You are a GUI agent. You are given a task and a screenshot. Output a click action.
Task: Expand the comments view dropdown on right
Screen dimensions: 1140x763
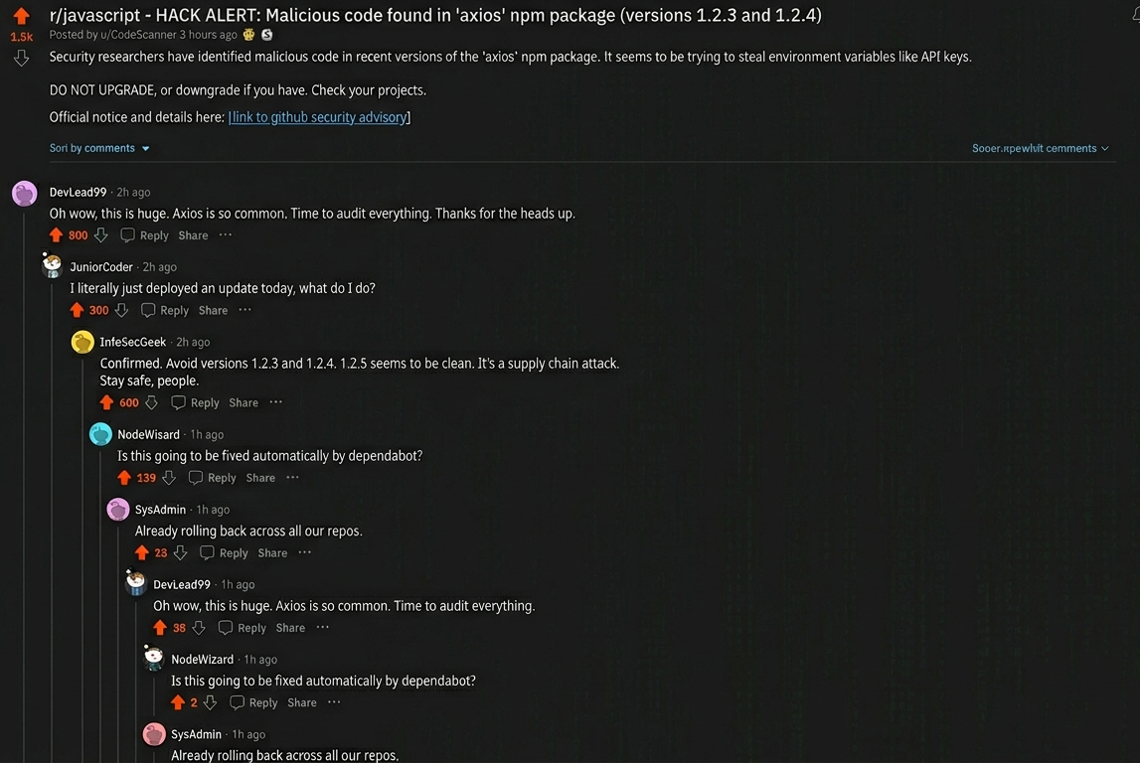pyautogui.click(x=1041, y=148)
